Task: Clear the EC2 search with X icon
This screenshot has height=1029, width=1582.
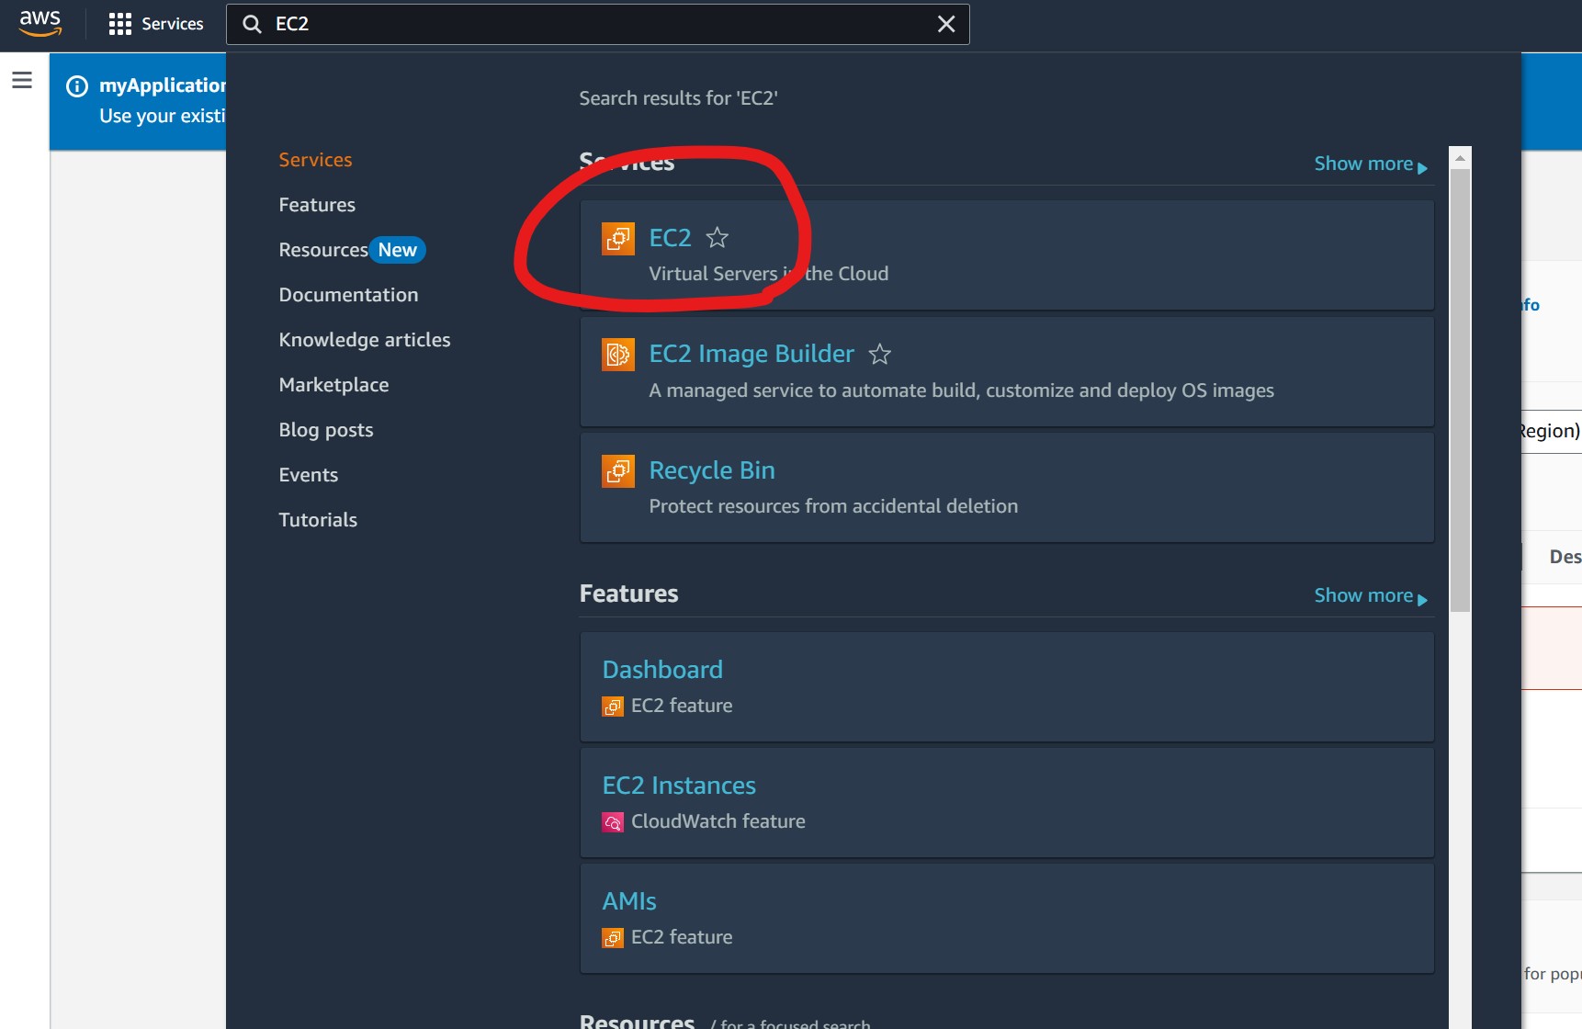Action: click(946, 24)
